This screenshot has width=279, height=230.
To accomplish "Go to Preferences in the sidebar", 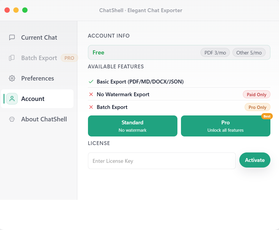I will point(37,78).
